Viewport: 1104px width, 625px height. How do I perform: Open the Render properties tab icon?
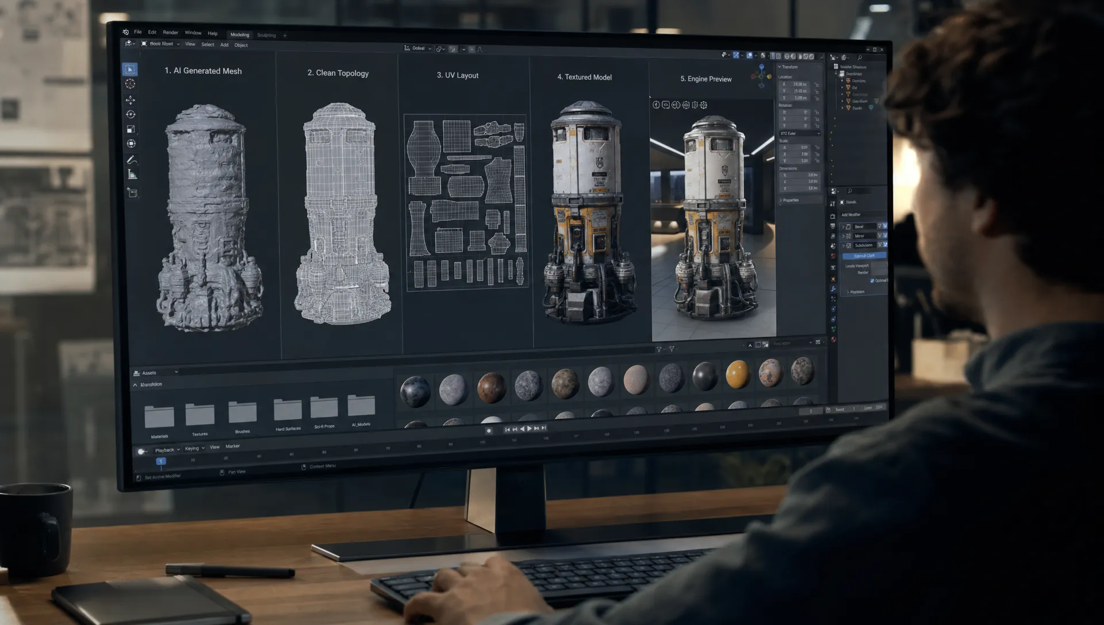pos(833,217)
